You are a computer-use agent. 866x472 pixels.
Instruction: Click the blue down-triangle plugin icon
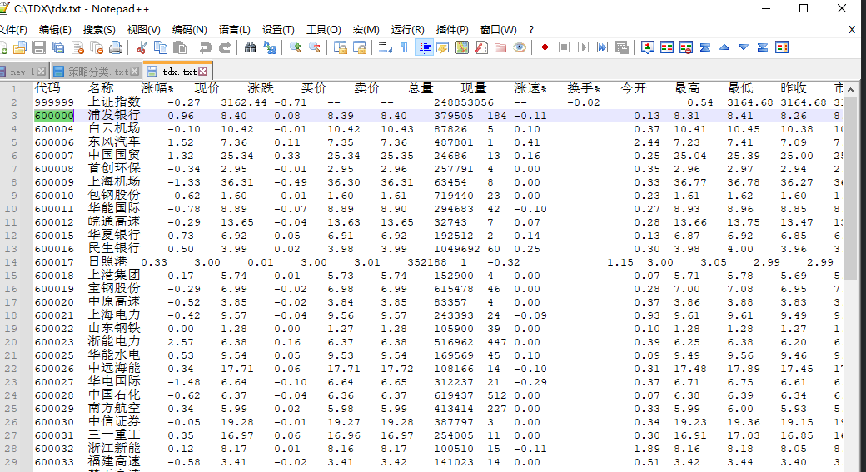(744, 47)
